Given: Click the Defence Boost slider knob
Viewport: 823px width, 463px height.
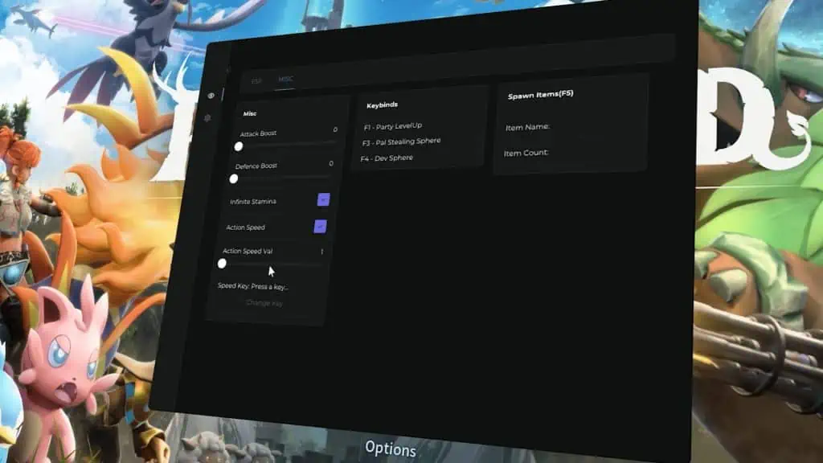Looking at the screenshot, I should pos(234,179).
